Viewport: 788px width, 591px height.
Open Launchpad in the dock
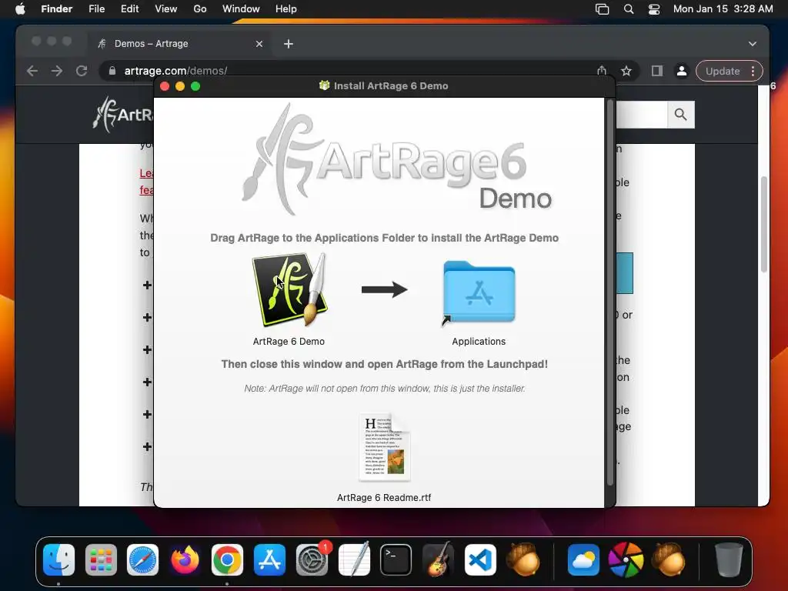coord(101,560)
